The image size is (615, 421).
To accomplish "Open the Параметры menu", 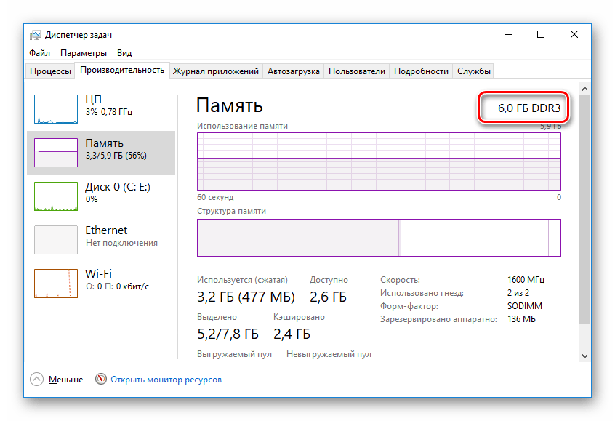I will tap(84, 53).
